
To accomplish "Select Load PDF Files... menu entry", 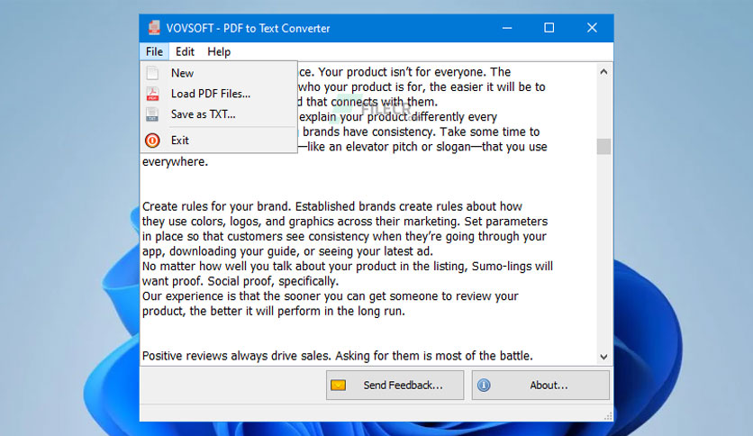I will (x=219, y=94).
